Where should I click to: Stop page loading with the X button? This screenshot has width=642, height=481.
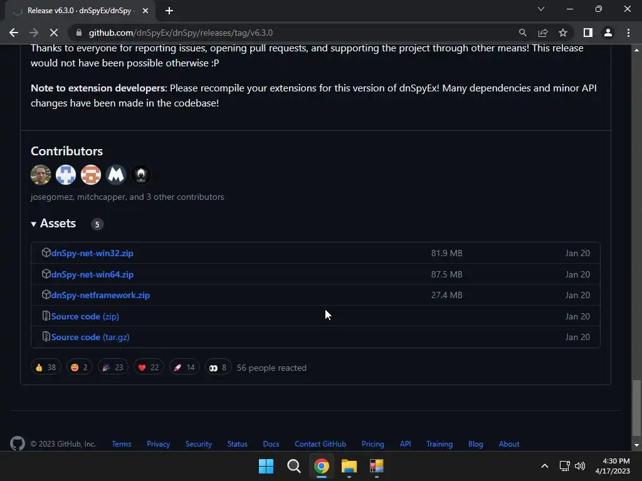(x=54, y=33)
